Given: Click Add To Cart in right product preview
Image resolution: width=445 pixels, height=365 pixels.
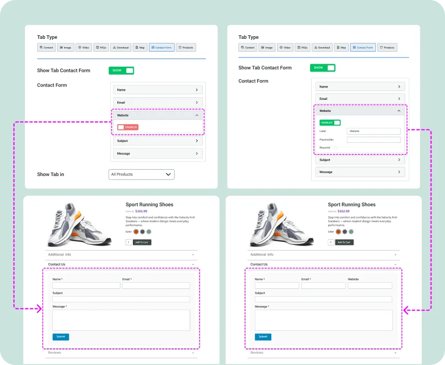Looking at the screenshot, I should tap(344, 242).
